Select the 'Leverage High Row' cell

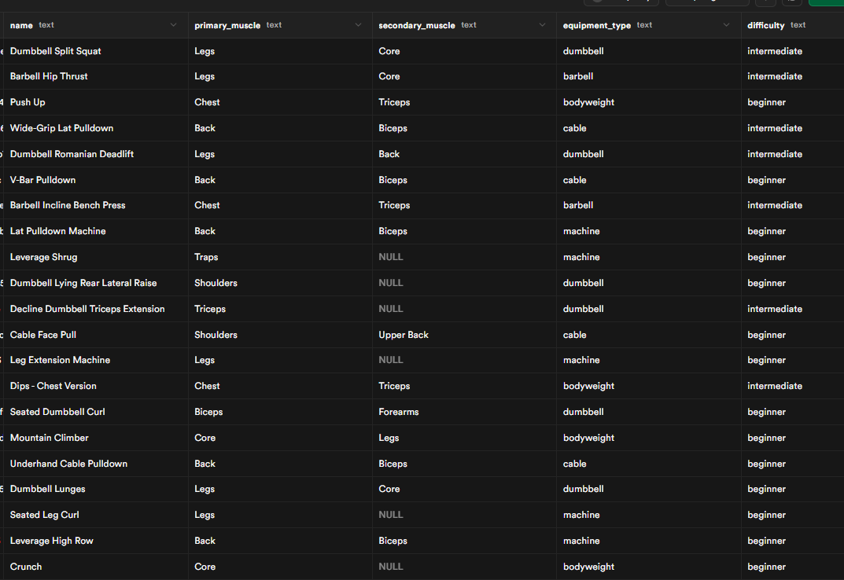tap(96, 540)
